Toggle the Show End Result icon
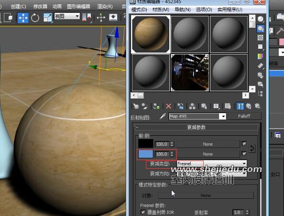Image resolution: width=284 pixels, height=216 pixels. pyautogui.click(x=240, y=106)
